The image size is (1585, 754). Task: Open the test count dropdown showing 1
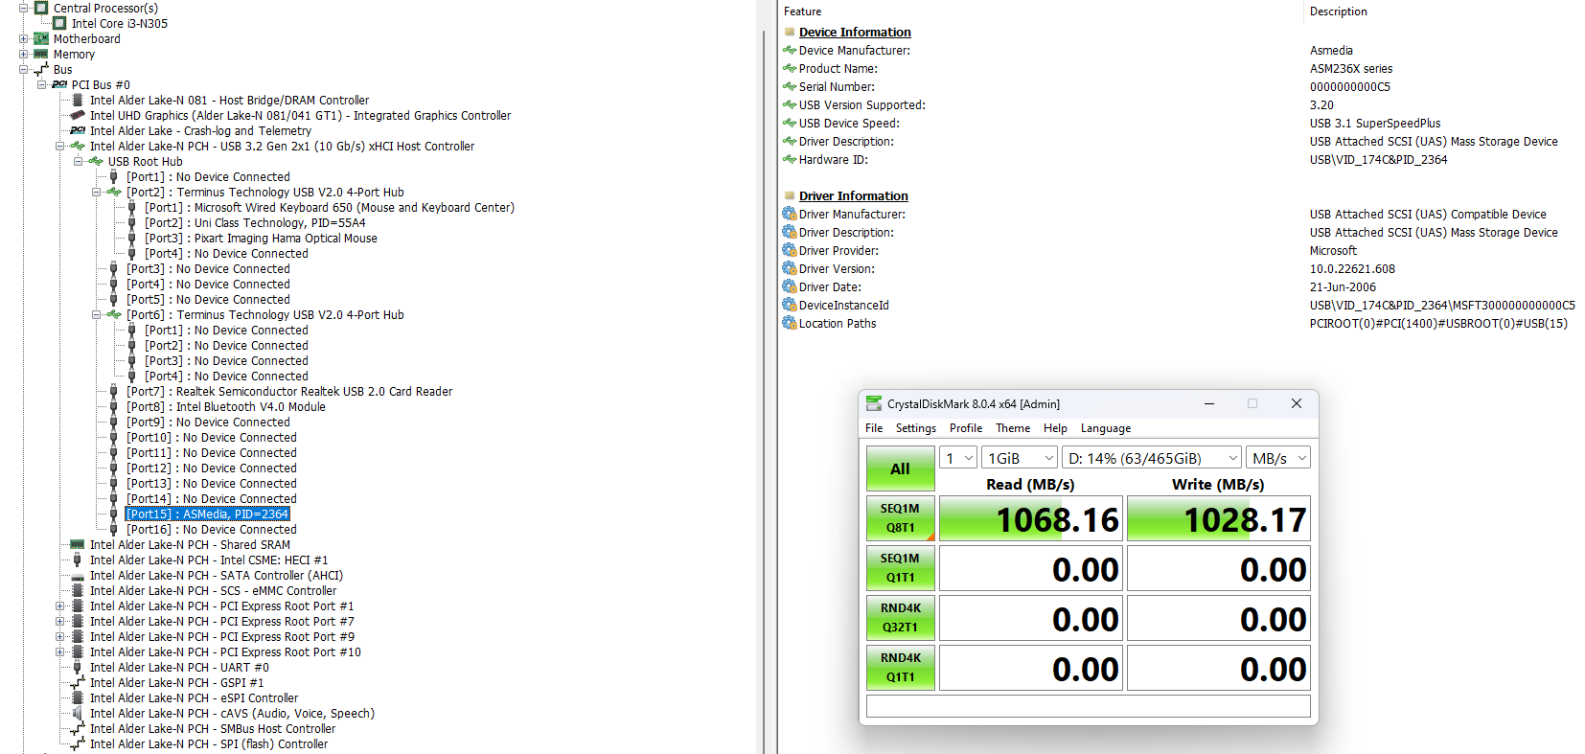pos(957,458)
